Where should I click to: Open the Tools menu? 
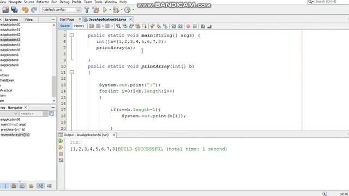98,2
